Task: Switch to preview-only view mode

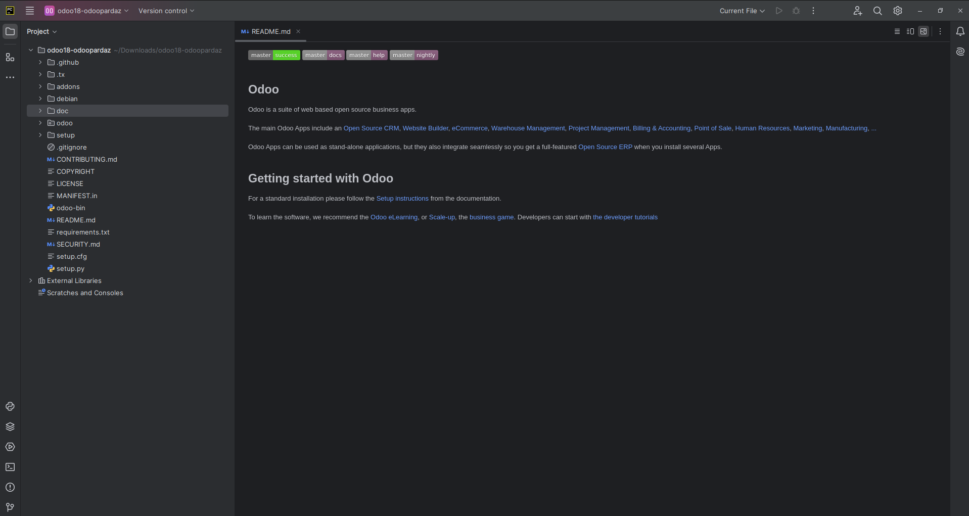Action: click(x=924, y=31)
